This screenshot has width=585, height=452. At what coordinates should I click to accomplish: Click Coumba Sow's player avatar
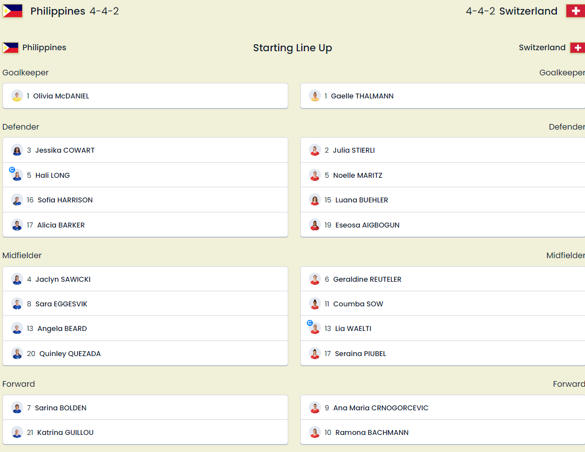(315, 304)
